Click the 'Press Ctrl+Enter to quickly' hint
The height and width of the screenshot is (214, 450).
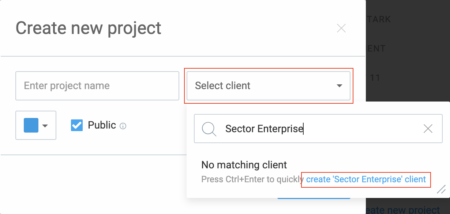point(252,179)
